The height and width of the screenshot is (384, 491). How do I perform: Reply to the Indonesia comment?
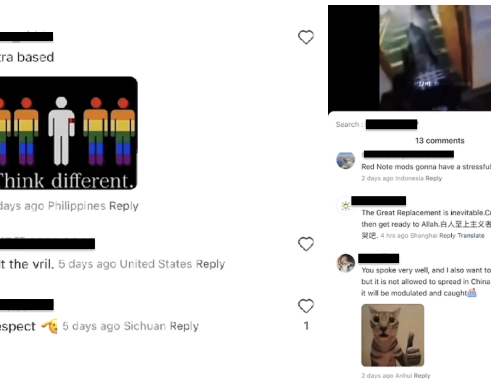coord(434,178)
